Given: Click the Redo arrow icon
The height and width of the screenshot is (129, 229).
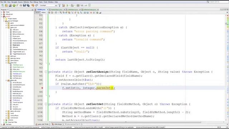Looking at the screenshot, I should click(36, 5).
